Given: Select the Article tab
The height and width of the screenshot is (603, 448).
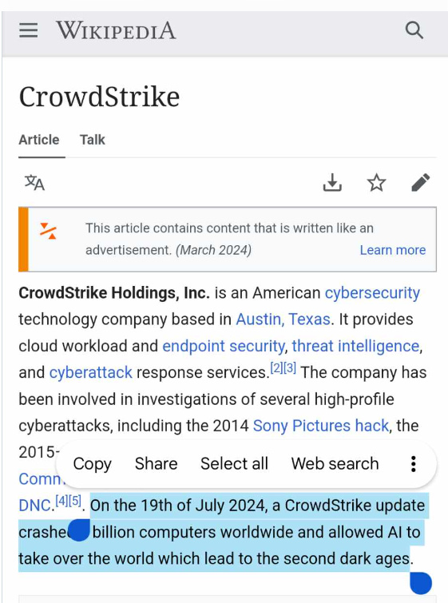Looking at the screenshot, I should coord(39,140).
